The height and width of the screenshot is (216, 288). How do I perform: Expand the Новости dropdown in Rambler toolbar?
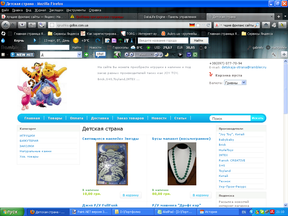click(x=104, y=47)
